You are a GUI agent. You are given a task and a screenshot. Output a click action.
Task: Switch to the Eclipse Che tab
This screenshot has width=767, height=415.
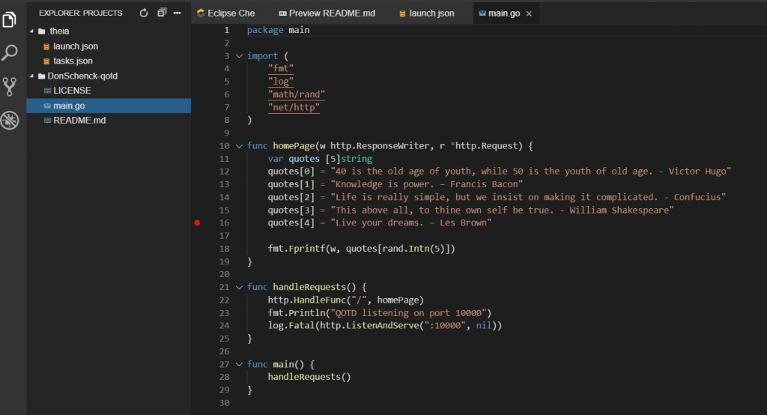(x=225, y=13)
